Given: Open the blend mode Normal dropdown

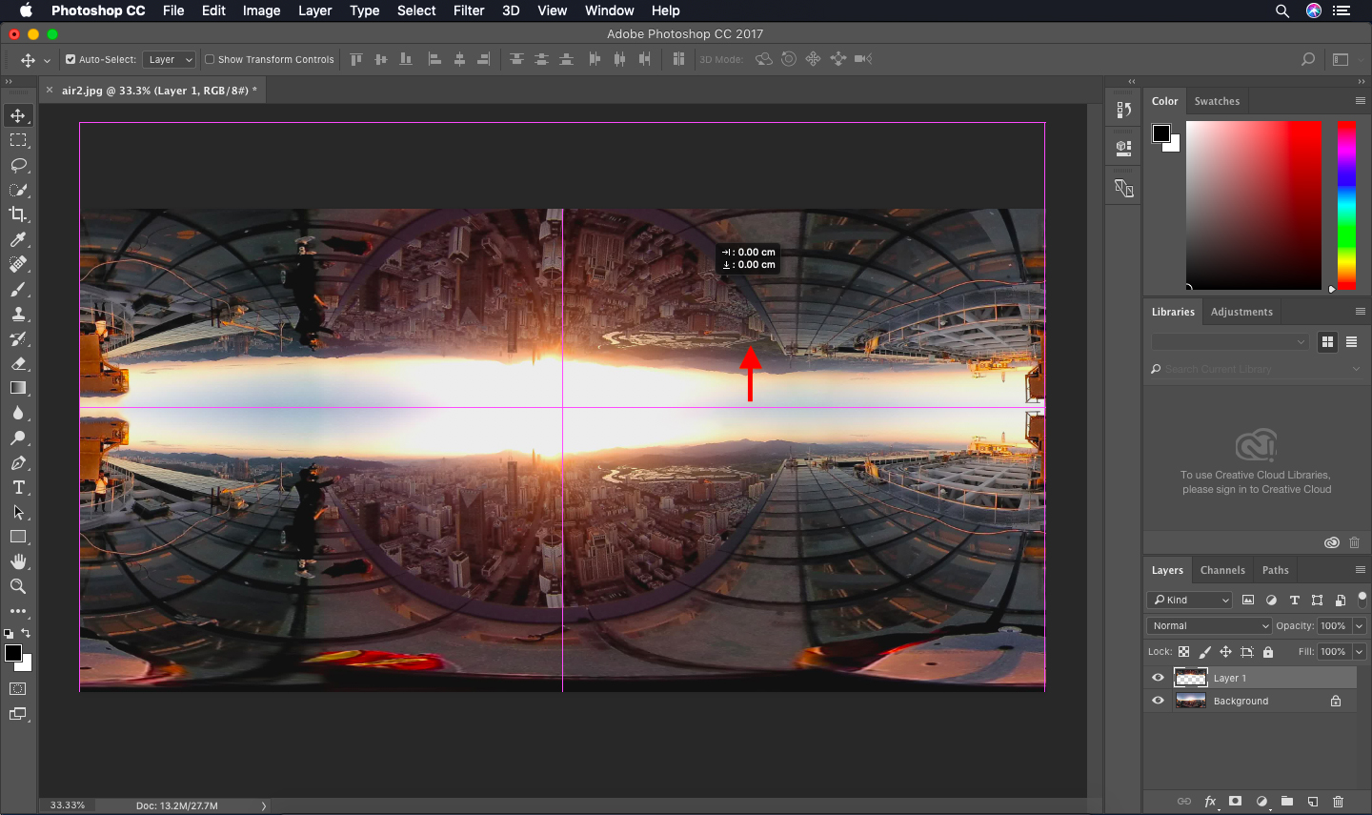Looking at the screenshot, I should tap(1209, 626).
